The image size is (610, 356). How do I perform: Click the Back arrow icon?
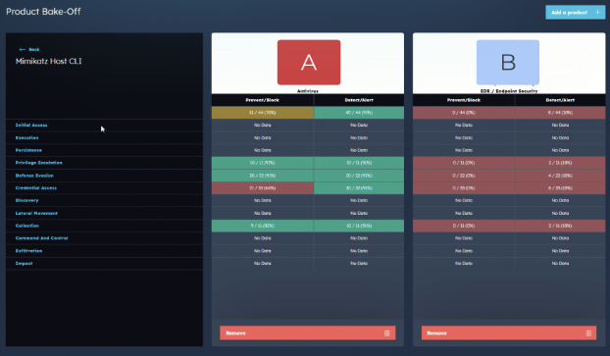[23, 49]
